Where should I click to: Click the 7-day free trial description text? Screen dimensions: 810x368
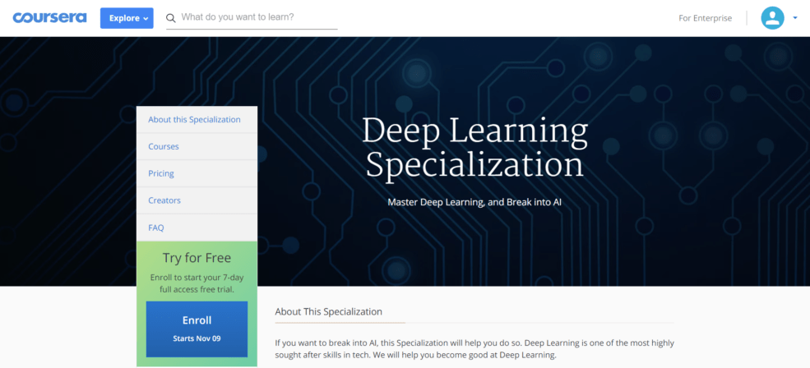pos(197,283)
